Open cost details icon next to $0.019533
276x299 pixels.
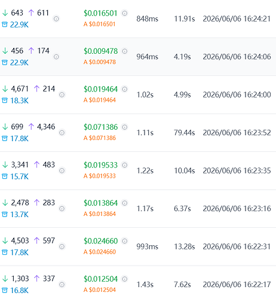[125, 165]
